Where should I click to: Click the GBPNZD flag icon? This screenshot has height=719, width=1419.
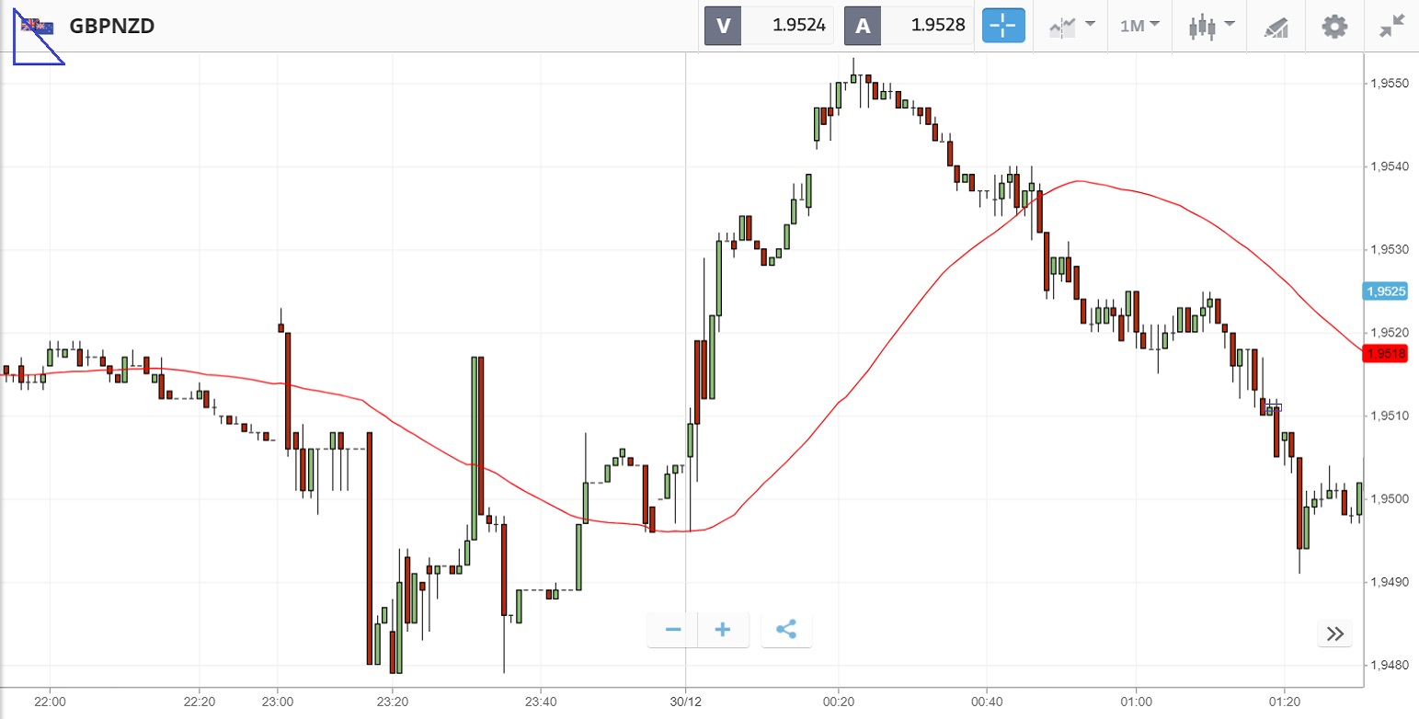tap(38, 27)
